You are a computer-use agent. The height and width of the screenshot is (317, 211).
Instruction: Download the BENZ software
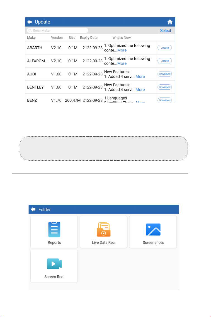pos(165,100)
